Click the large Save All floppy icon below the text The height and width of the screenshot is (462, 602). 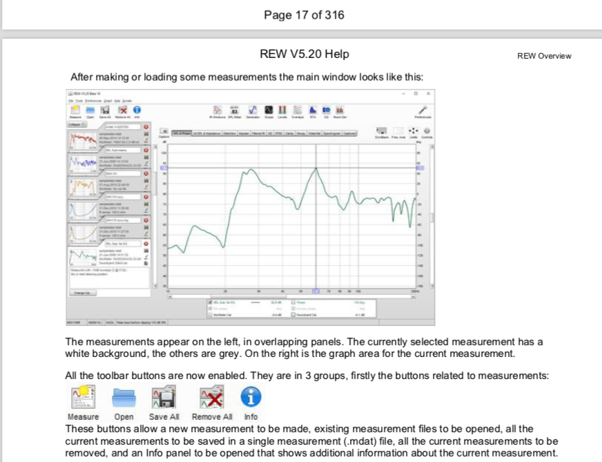click(x=164, y=398)
